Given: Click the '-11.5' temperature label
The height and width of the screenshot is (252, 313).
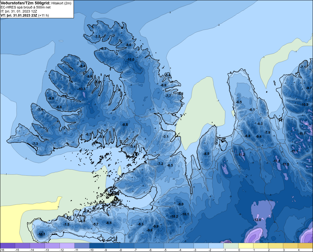Looking at the screenshot, I should [285, 164].
